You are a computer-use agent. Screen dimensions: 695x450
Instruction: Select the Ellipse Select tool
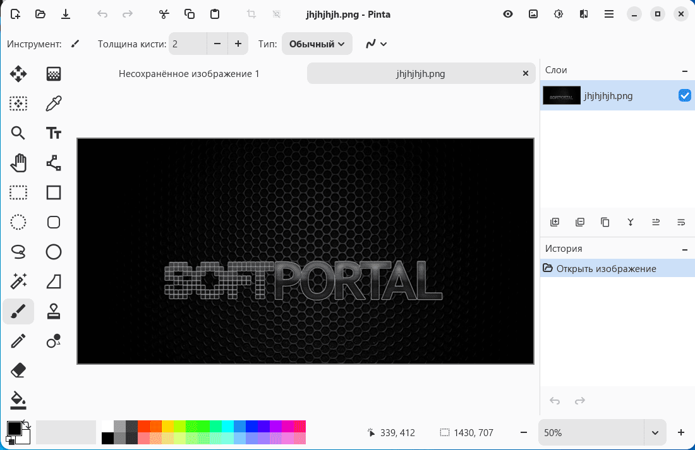coord(18,222)
